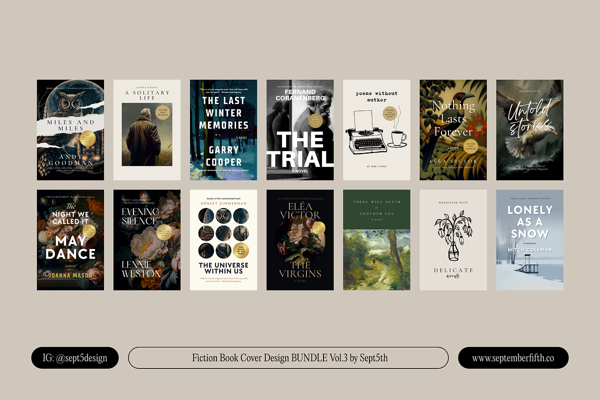Image resolution: width=600 pixels, height=400 pixels.
Task: Open The Virgins by Eléa Victor cover
Action: click(x=300, y=240)
